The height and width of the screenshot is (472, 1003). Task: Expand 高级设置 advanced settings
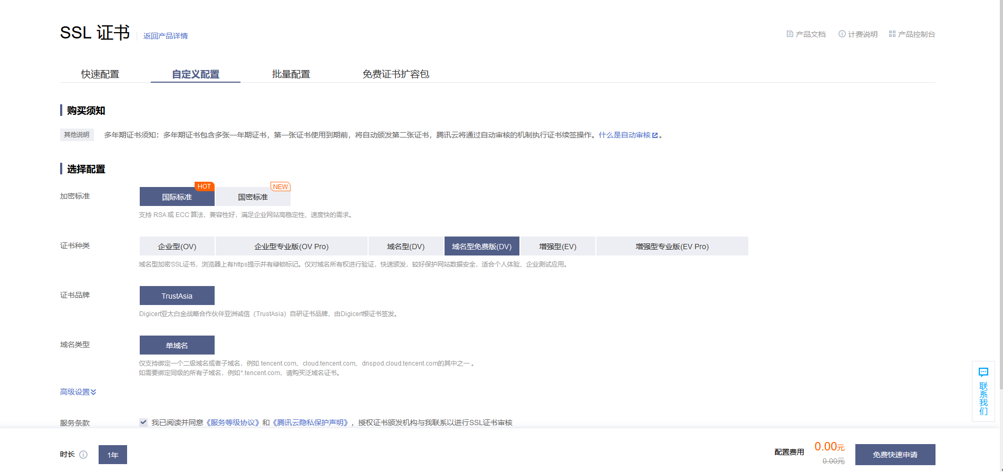pos(78,392)
